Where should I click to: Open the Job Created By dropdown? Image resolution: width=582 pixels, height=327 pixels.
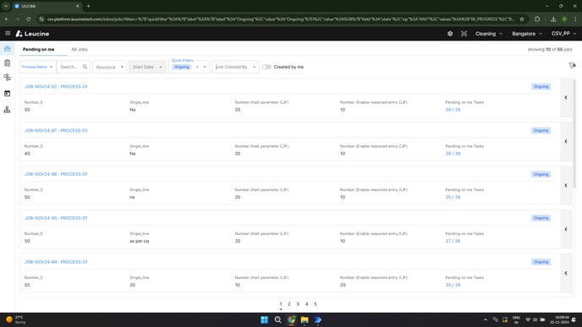tap(236, 67)
